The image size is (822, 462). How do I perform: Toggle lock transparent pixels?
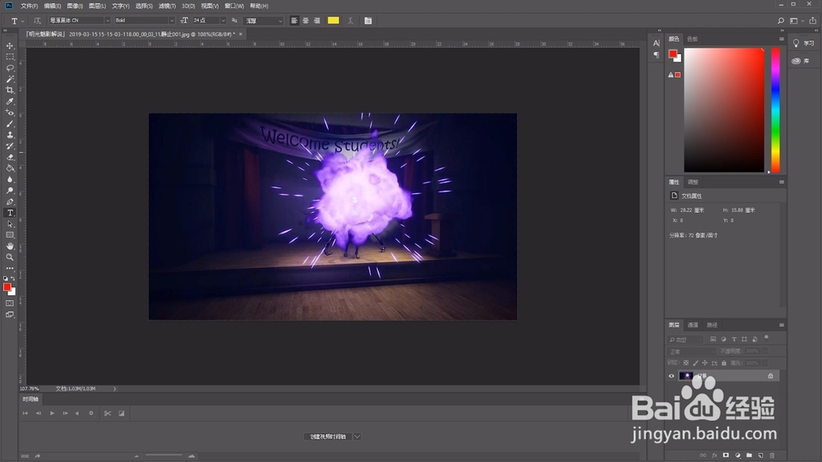click(686, 363)
